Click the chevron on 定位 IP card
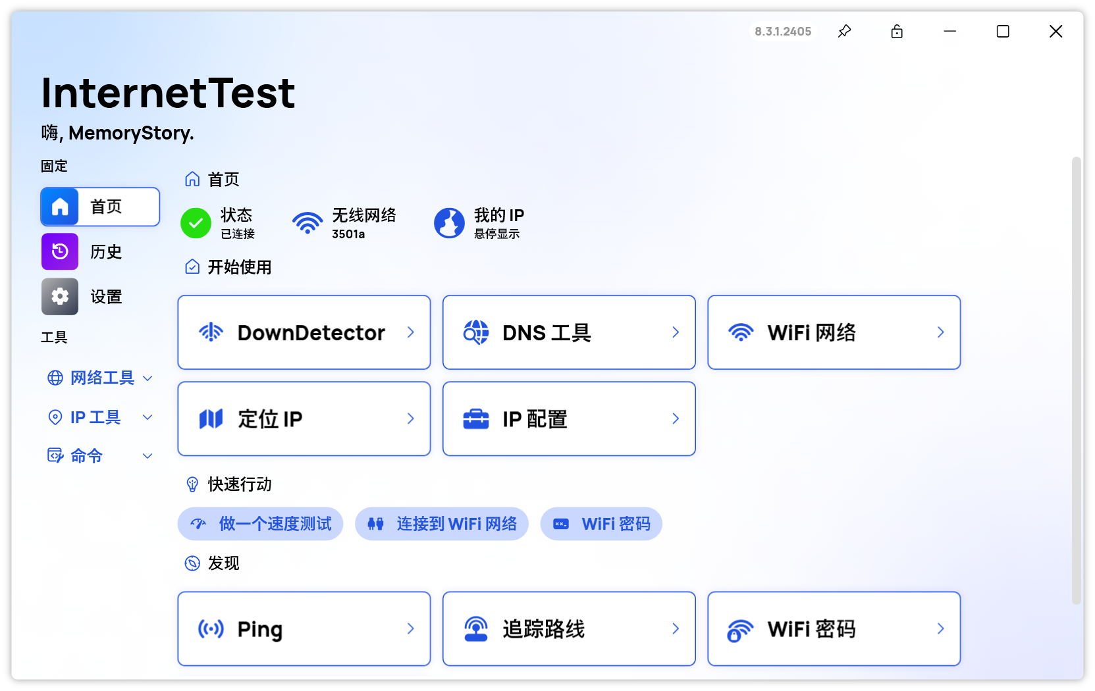Viewport: 1095px width, 691px height. click(411, 419)
